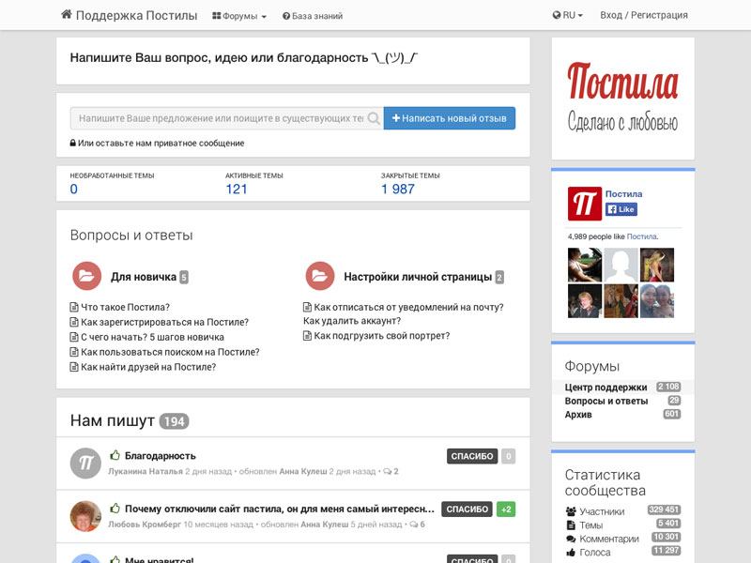
Task: Open База знаний in the top navigation
Action: tap(313, 16)
